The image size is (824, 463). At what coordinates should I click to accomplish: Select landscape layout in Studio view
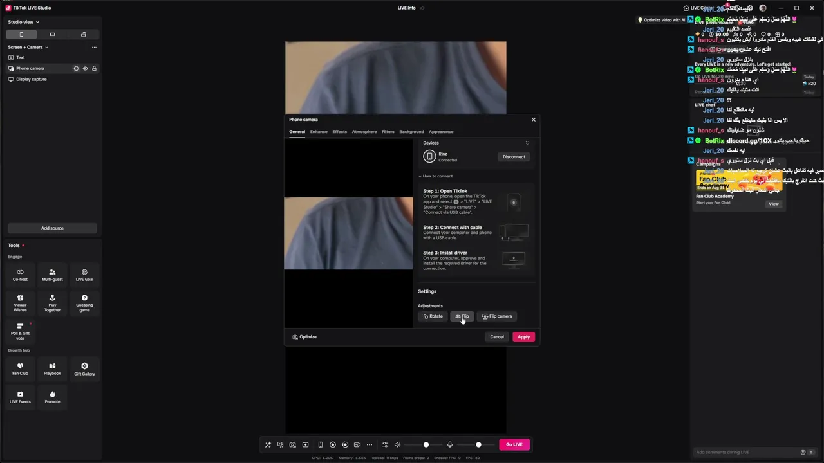tap(52, 35)
